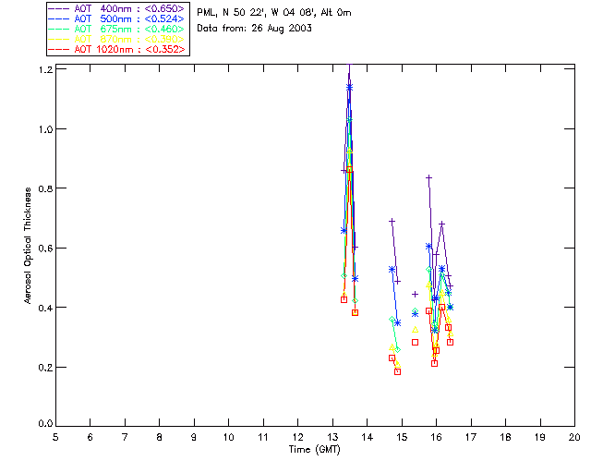Click the 'AOT 675nm : <0.460>' legend entry
The width and height of the screenshot is (591, 473).
click(x=116, y=29)
